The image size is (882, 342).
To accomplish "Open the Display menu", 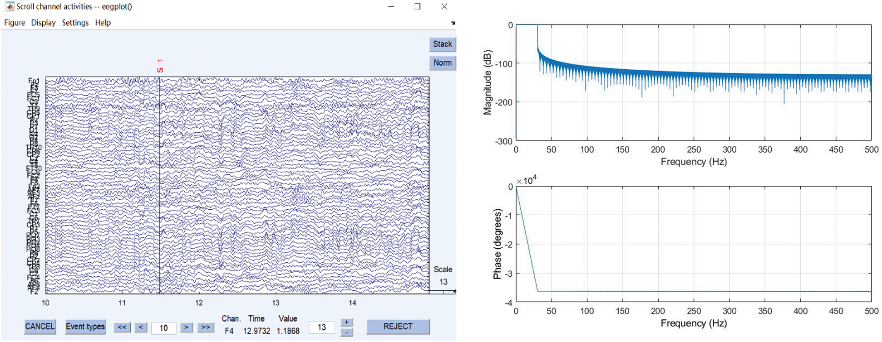I will pos(43,23).
